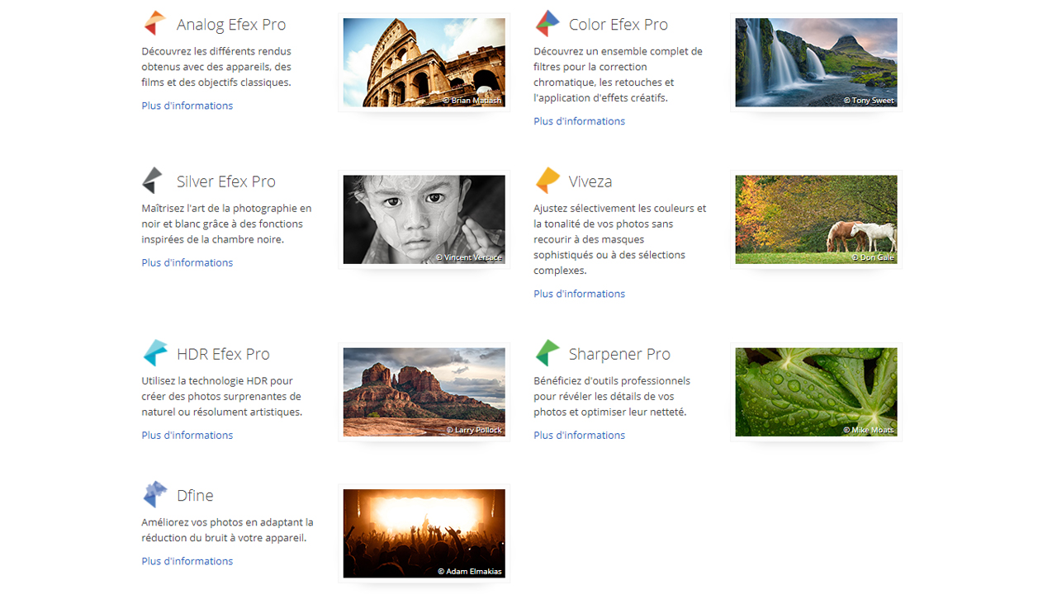Click the Analog Efex Pro logo icon

point(154,23)
